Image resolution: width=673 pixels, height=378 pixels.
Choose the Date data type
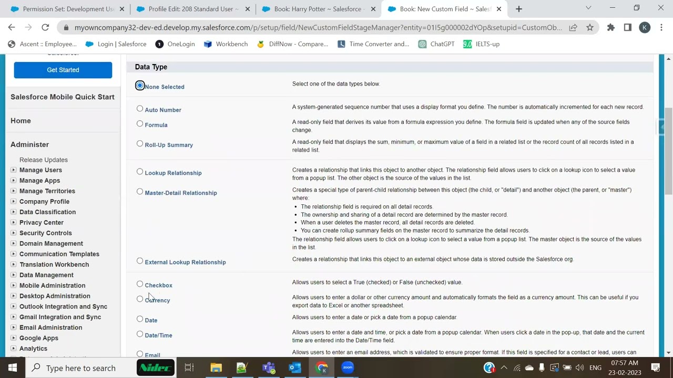[x=140, y=319]
